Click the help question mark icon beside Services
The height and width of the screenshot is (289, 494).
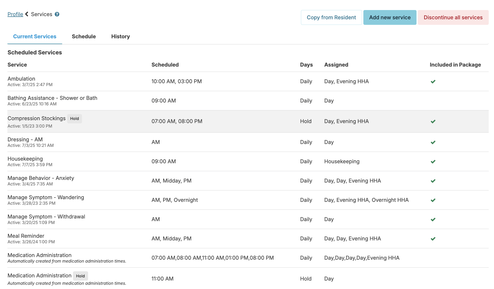(x=57, y=14)
